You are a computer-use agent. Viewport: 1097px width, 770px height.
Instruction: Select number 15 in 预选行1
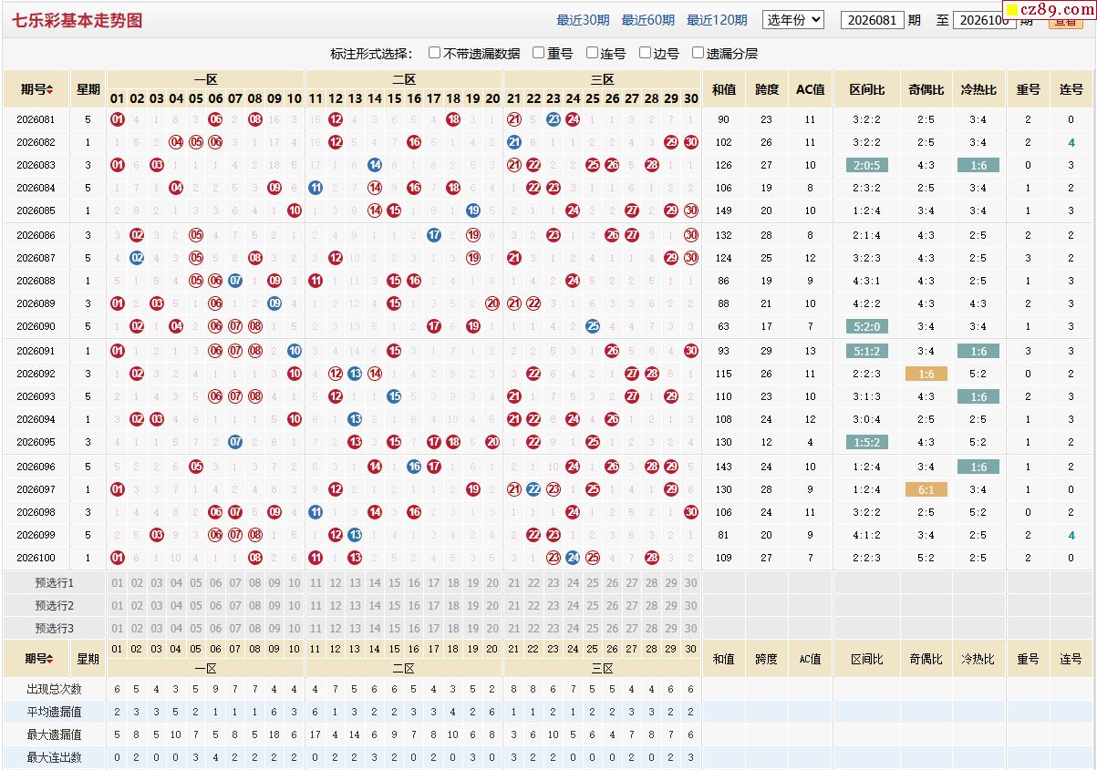tap(394, 583)
